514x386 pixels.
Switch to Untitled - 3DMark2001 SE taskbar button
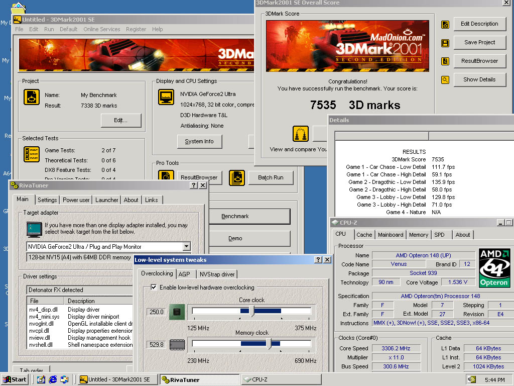click(x=118, y=379)
